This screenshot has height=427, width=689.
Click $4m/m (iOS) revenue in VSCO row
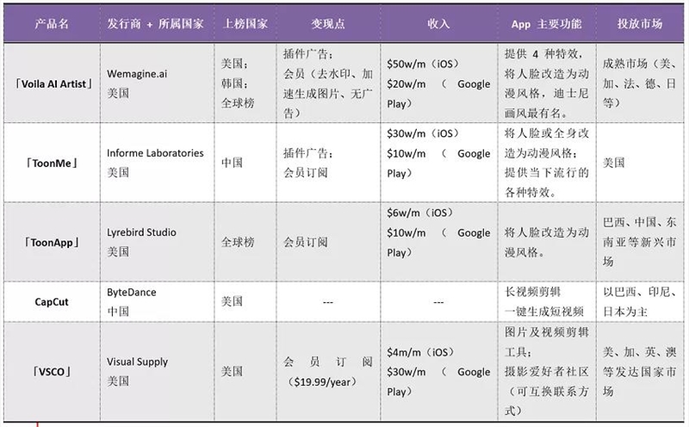click(420, 352)
